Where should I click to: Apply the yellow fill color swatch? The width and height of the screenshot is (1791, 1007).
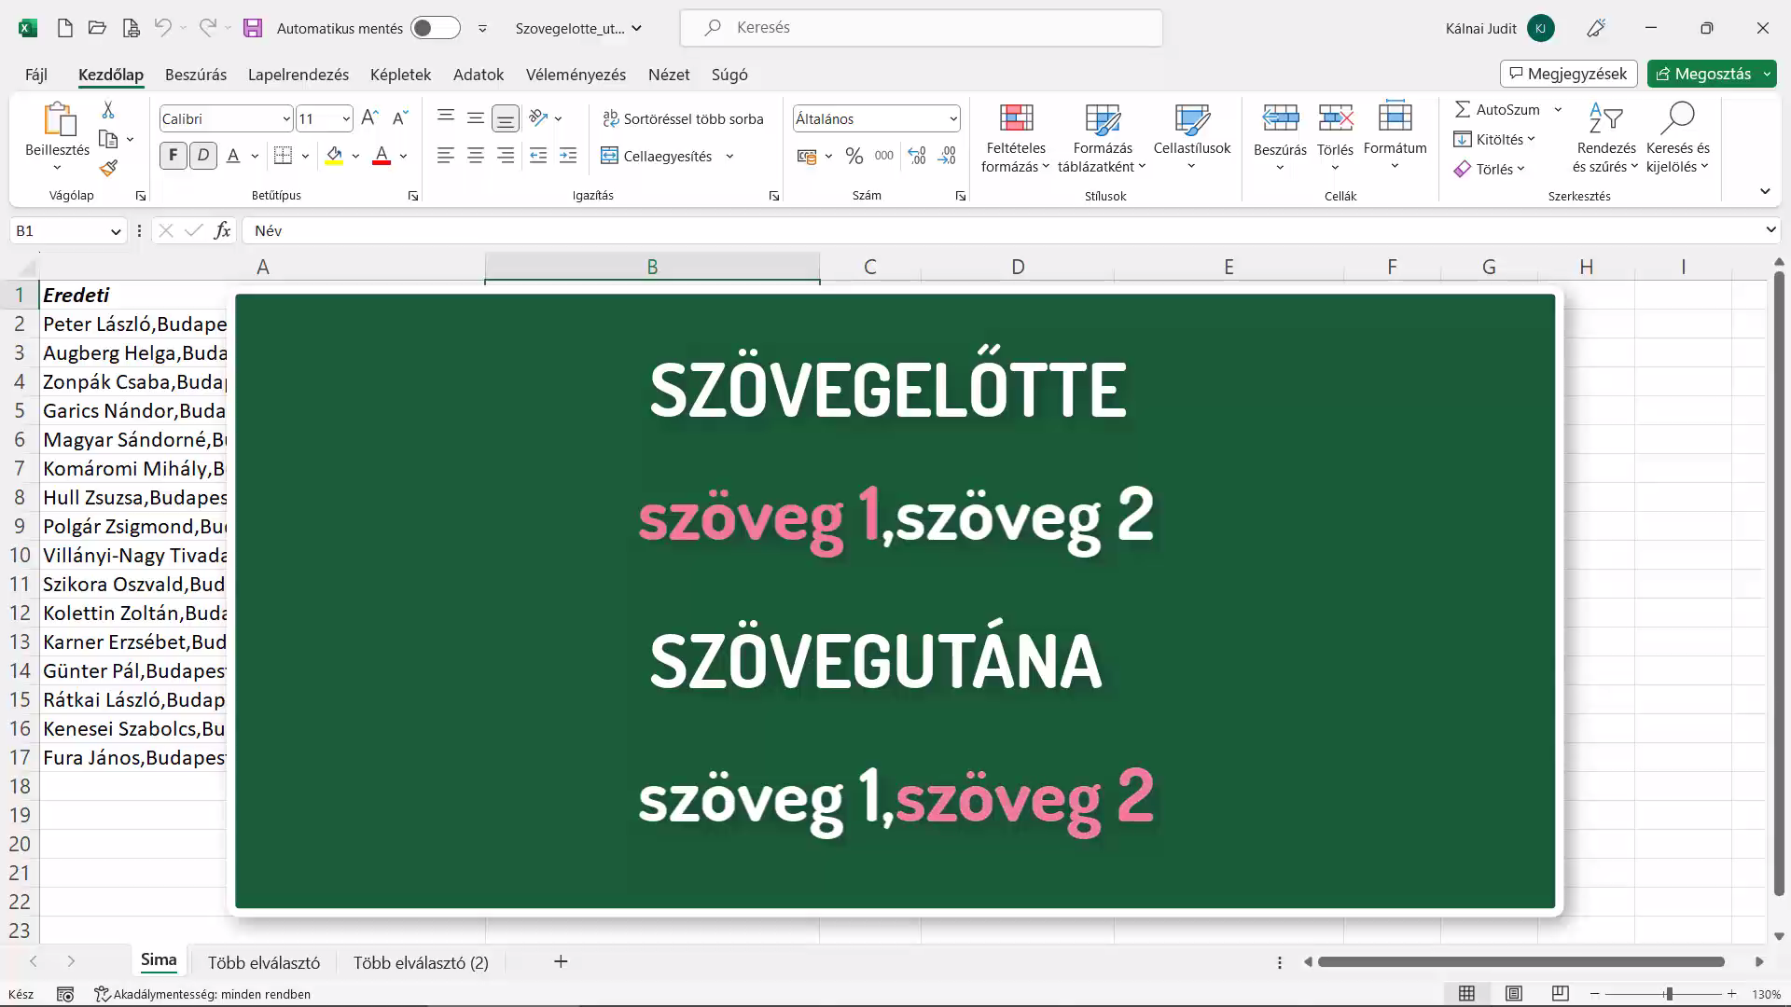[x=334, y=156]
